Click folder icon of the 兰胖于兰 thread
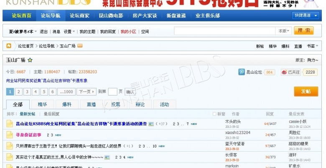Screen dimensions: 326x168 pos(9,146)
